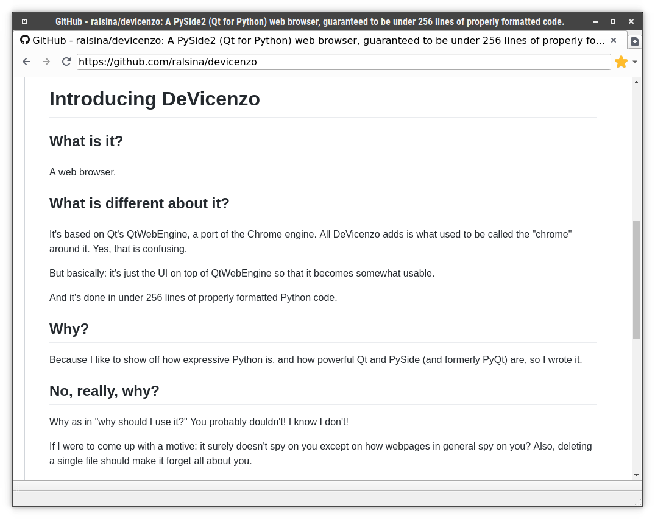Screen dimensions: 655x519
Task: Click the 'Why?' heading
Action: 69,329
